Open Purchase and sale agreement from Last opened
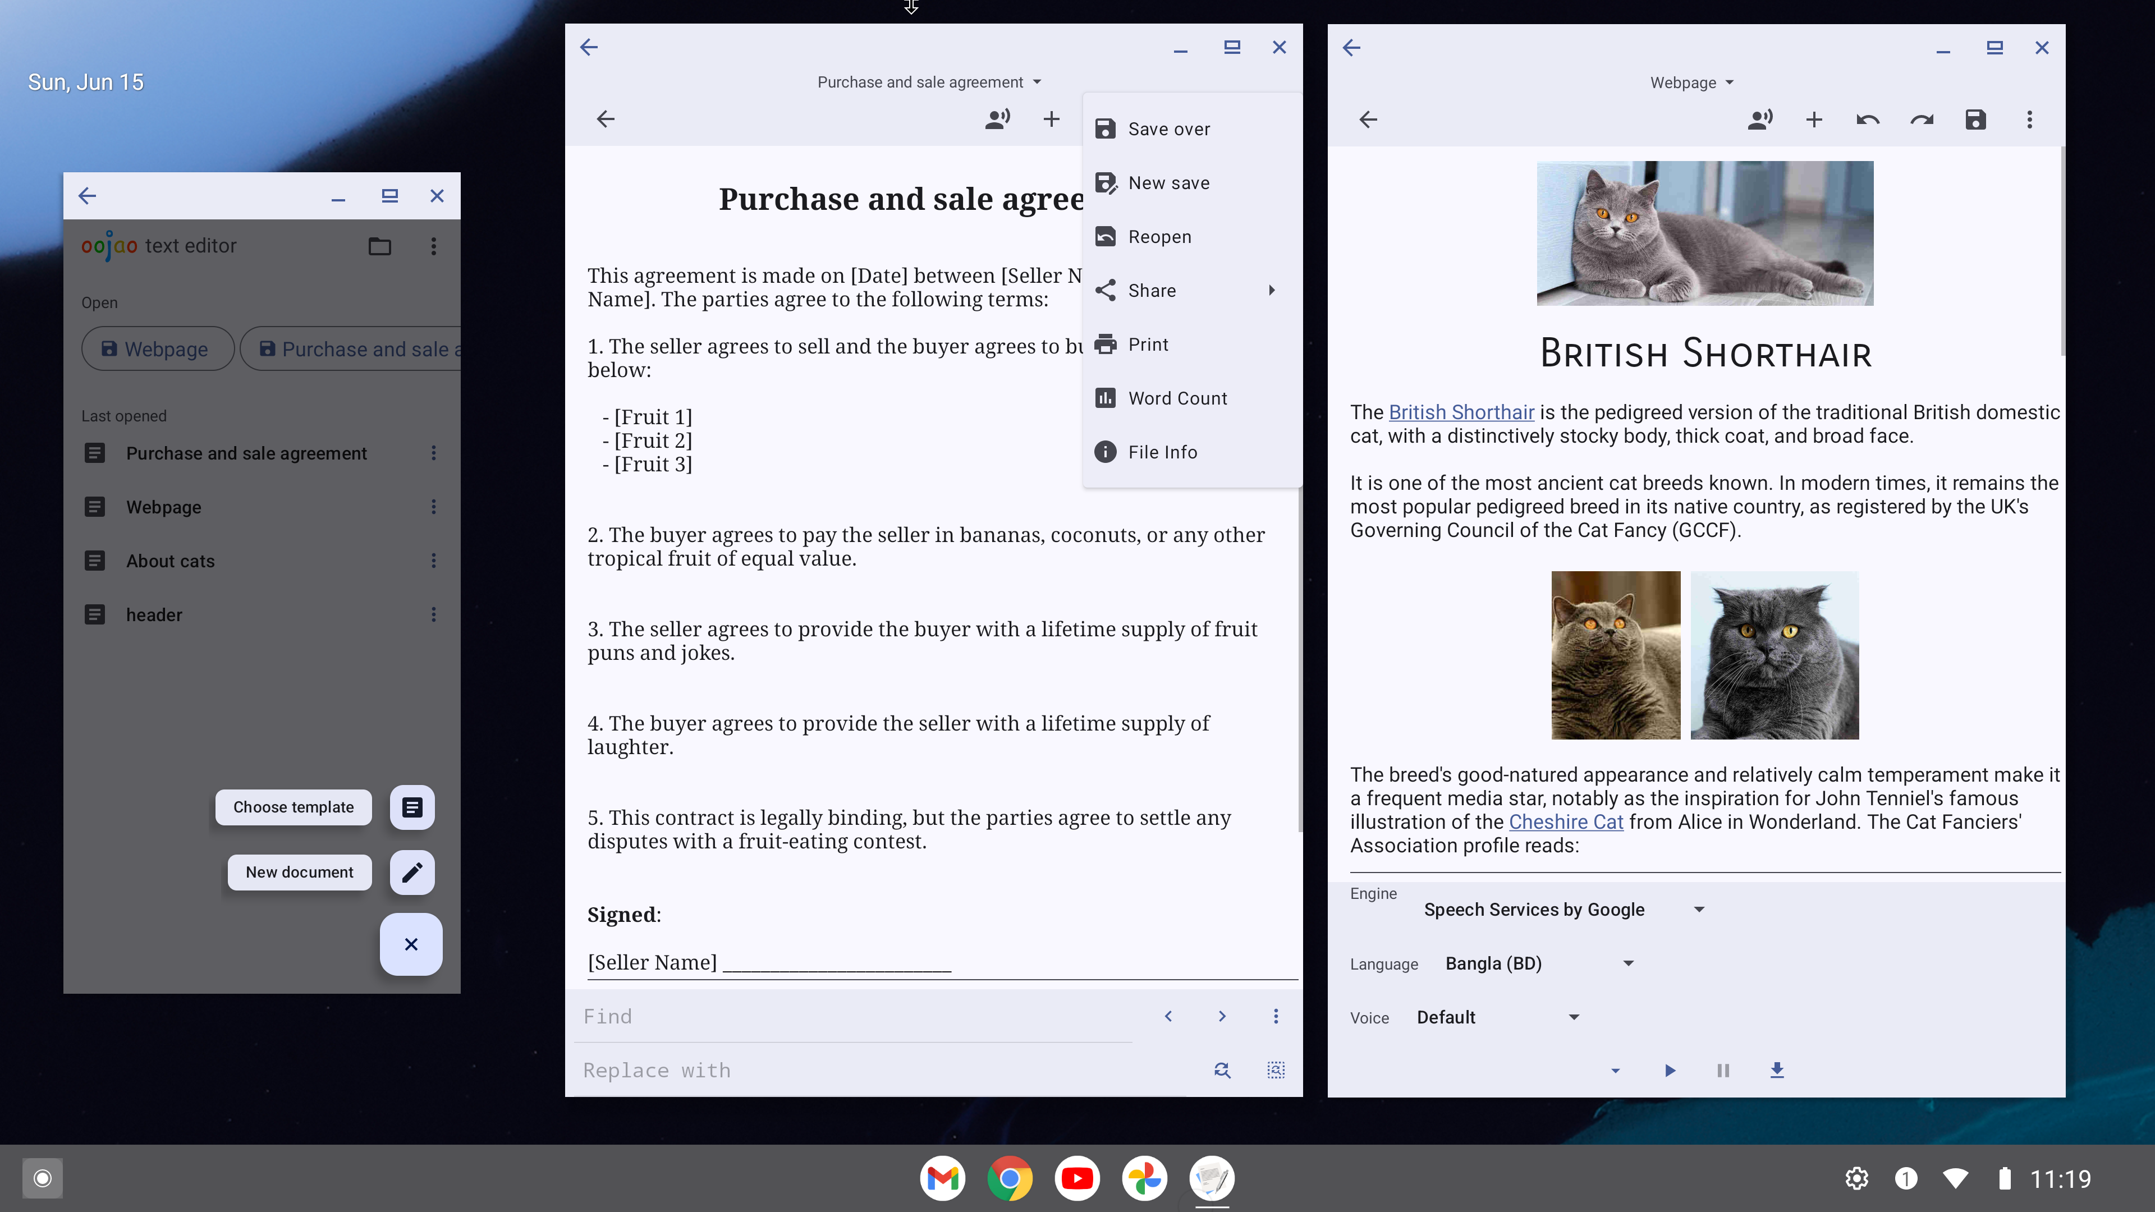Image resolution: width=2155 pixels, height=1212 pixels. [x=246, y=453]
